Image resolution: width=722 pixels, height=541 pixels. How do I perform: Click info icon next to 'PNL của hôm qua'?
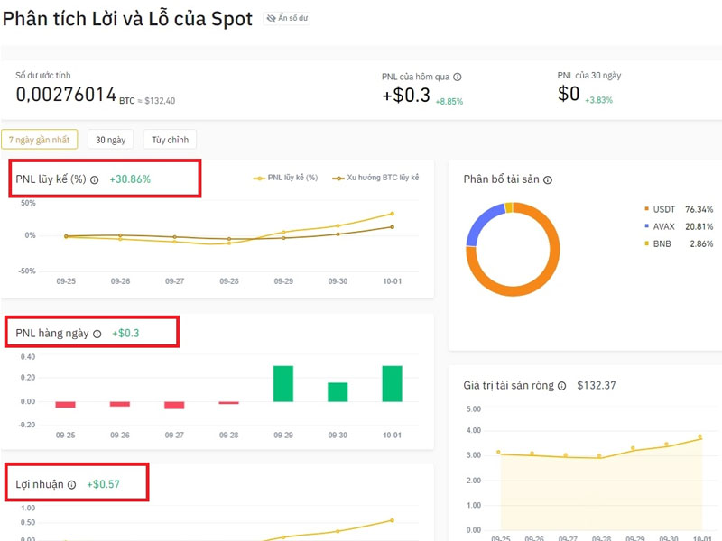pos(458,78)
